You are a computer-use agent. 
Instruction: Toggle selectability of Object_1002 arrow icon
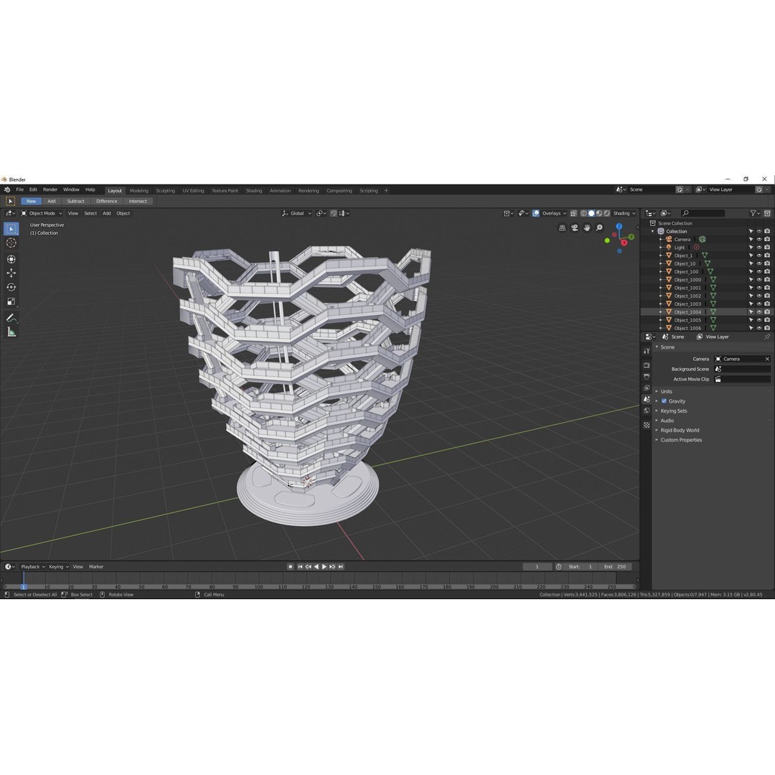751,296
